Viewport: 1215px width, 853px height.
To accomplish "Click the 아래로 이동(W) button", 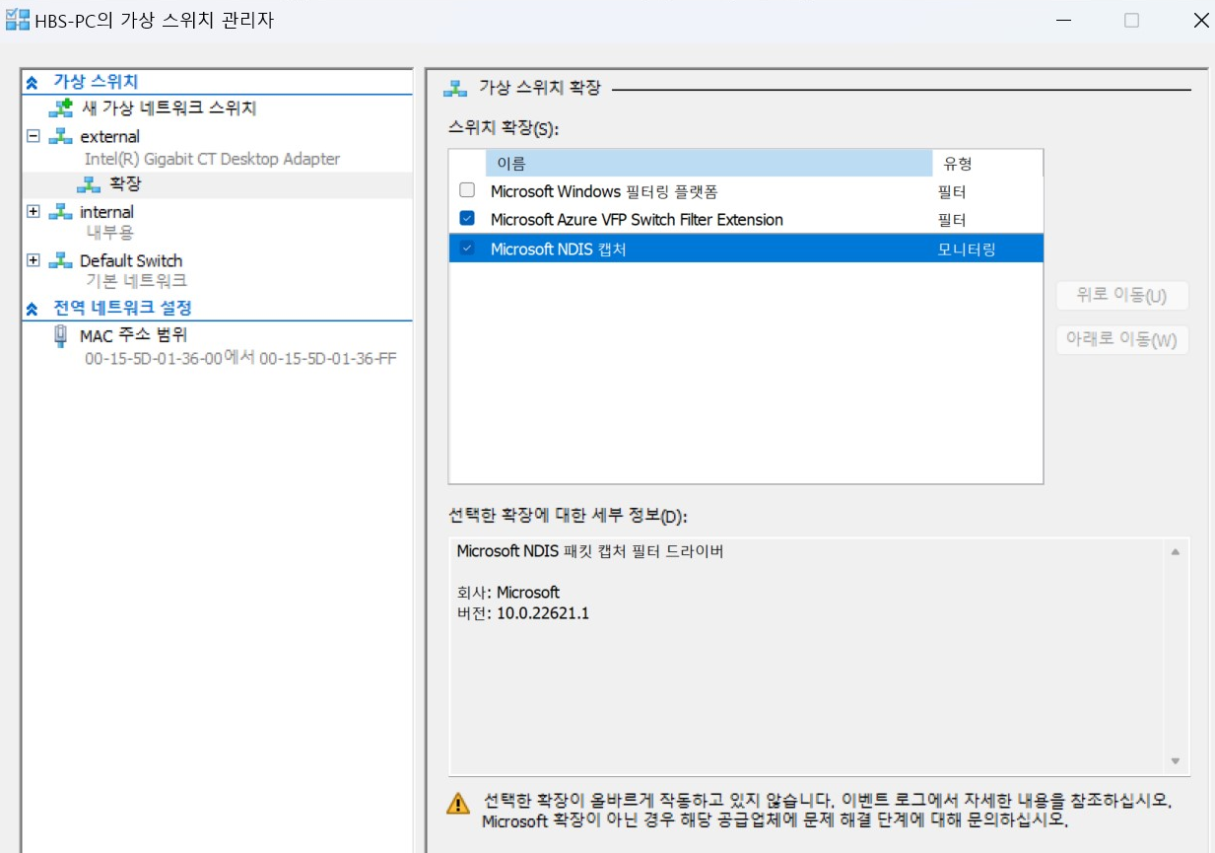I will [1122, 339].
